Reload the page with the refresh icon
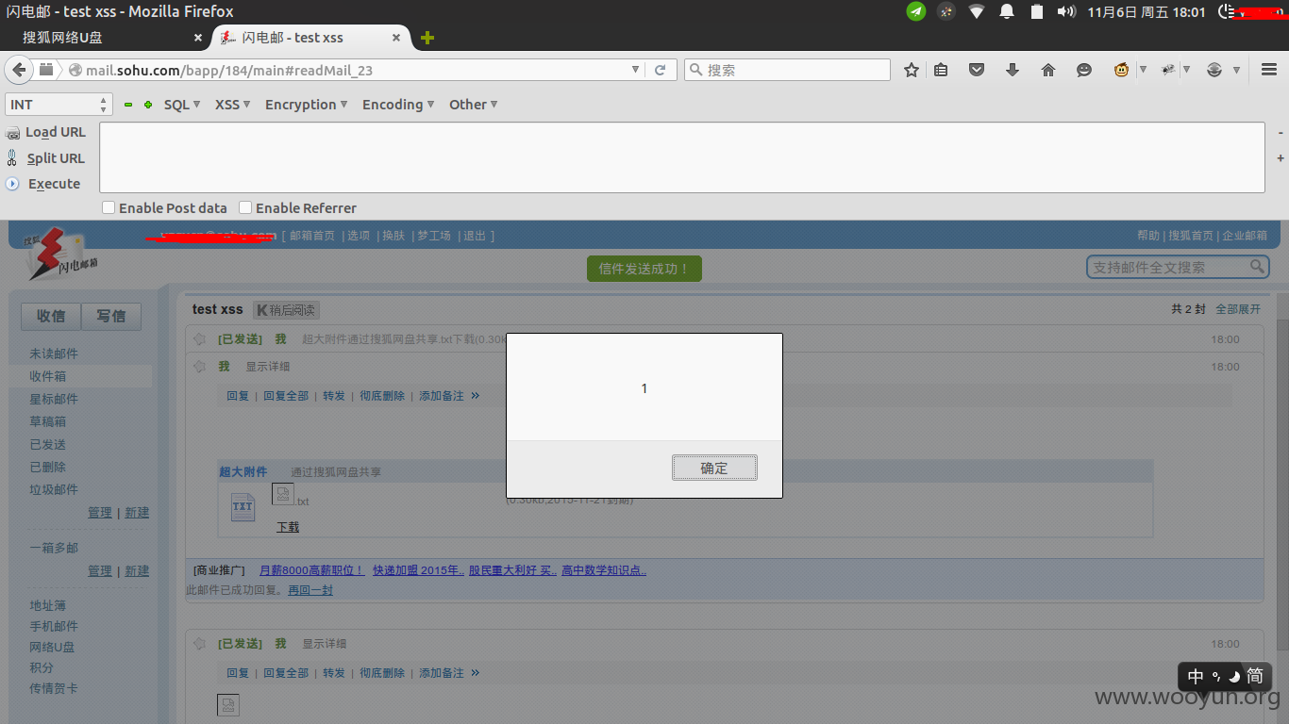This screenshot has height=724, width=1289. click(x=660, y=70)
